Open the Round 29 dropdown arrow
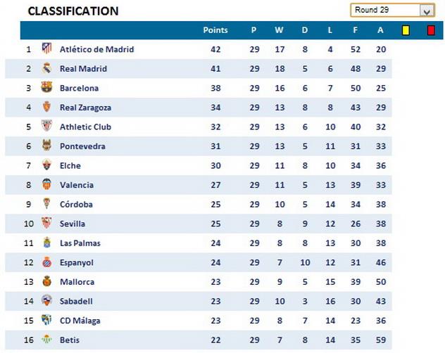Screen dimensions: 445x353 [427, 11]
